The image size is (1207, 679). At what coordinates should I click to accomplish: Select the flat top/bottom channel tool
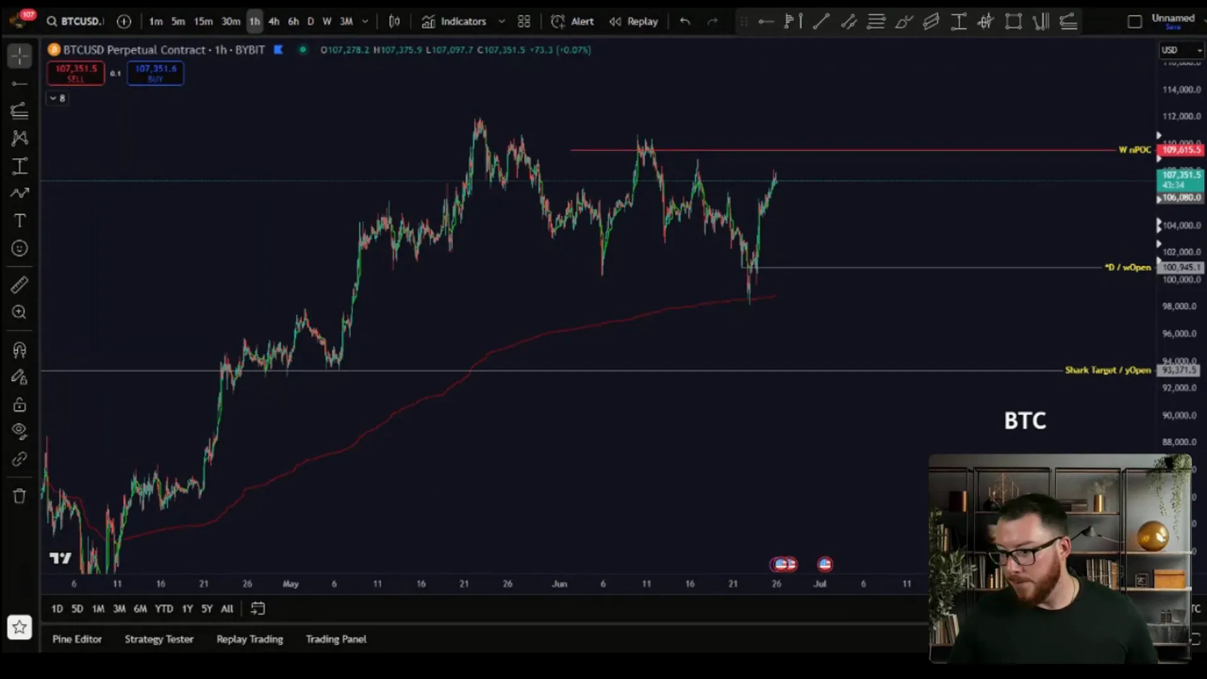[x=931, y=21]
